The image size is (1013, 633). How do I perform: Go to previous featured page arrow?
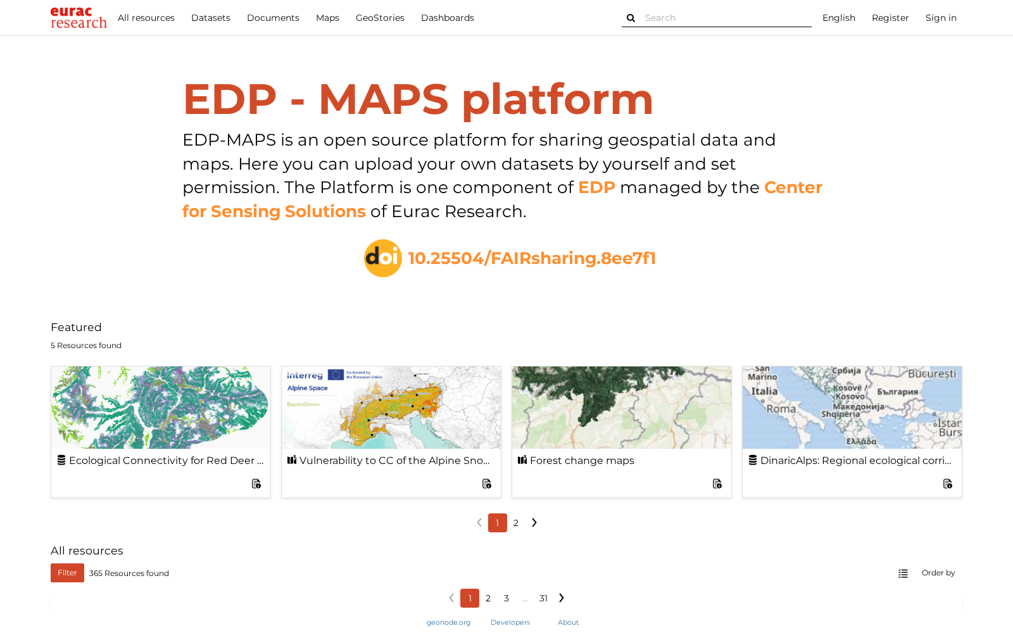click(x=479, y=523)
